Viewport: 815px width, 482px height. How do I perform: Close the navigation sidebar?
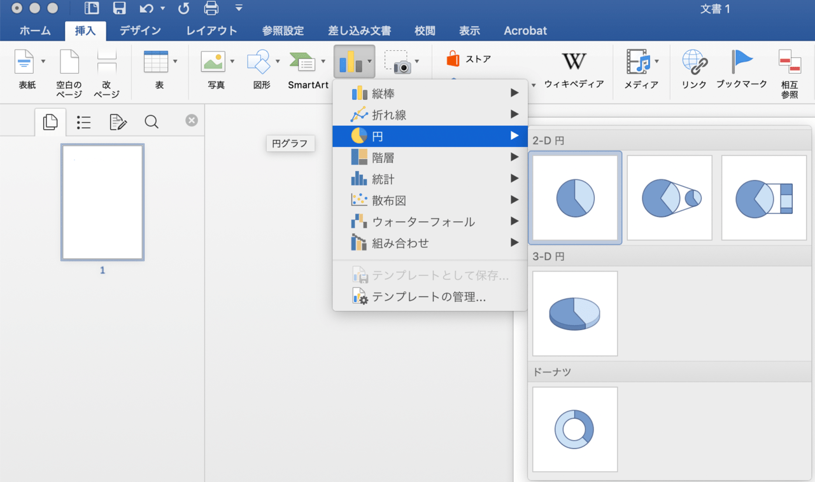[x=192, y=120]
